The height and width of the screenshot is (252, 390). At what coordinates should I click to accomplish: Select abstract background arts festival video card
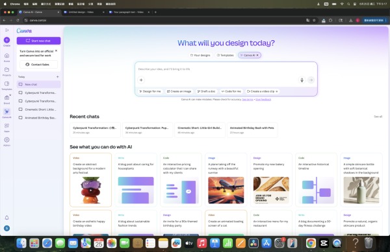[91, 180]
